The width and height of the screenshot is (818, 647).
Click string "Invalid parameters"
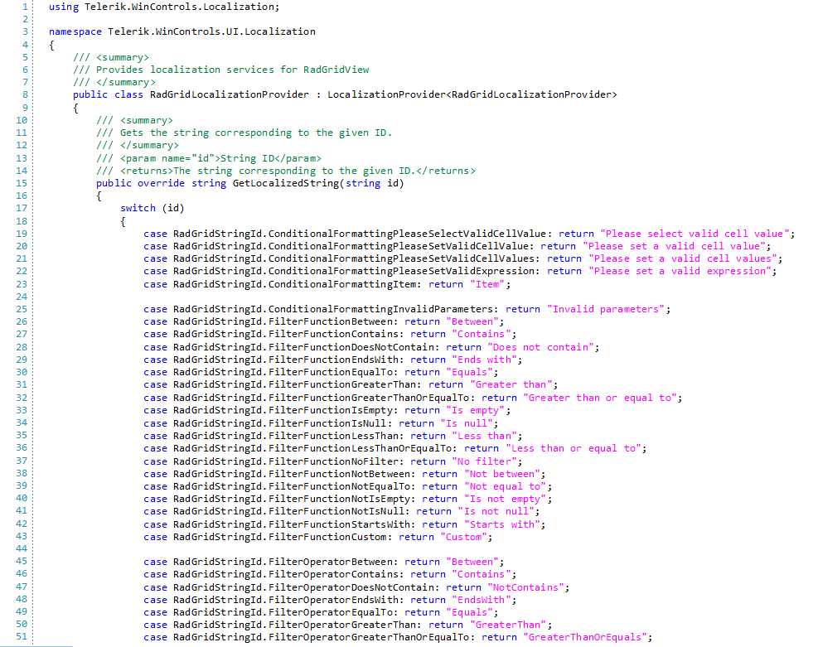606,309
